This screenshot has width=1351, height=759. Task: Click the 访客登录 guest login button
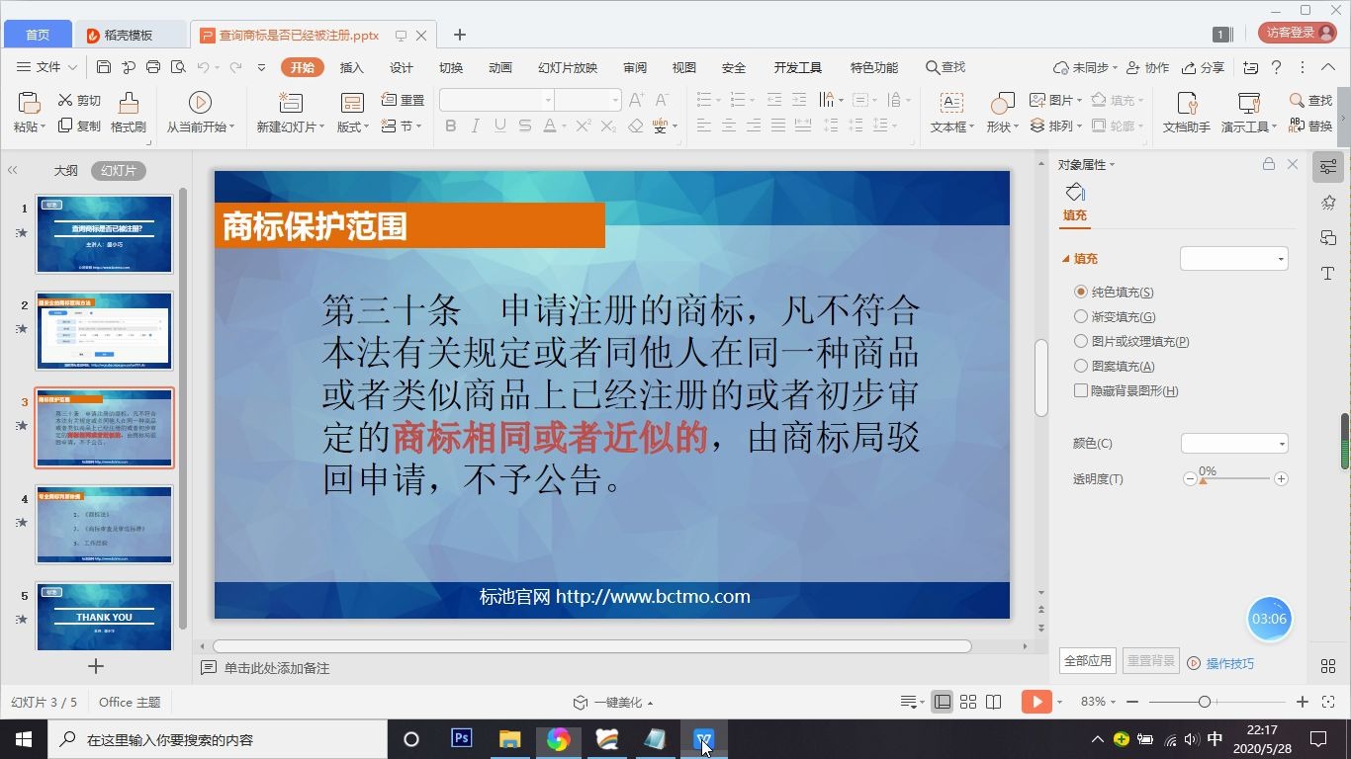click(x=1297, y=33)
